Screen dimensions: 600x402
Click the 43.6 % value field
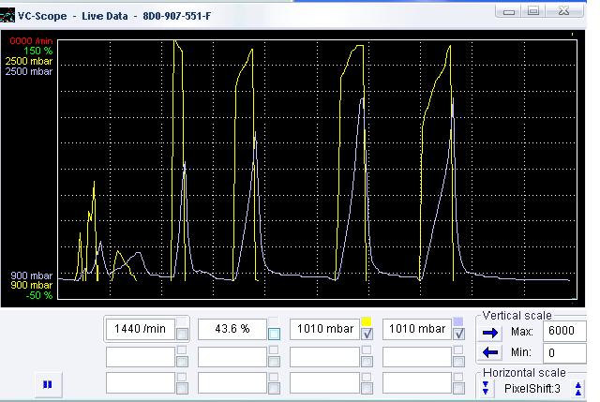[232, 329]
